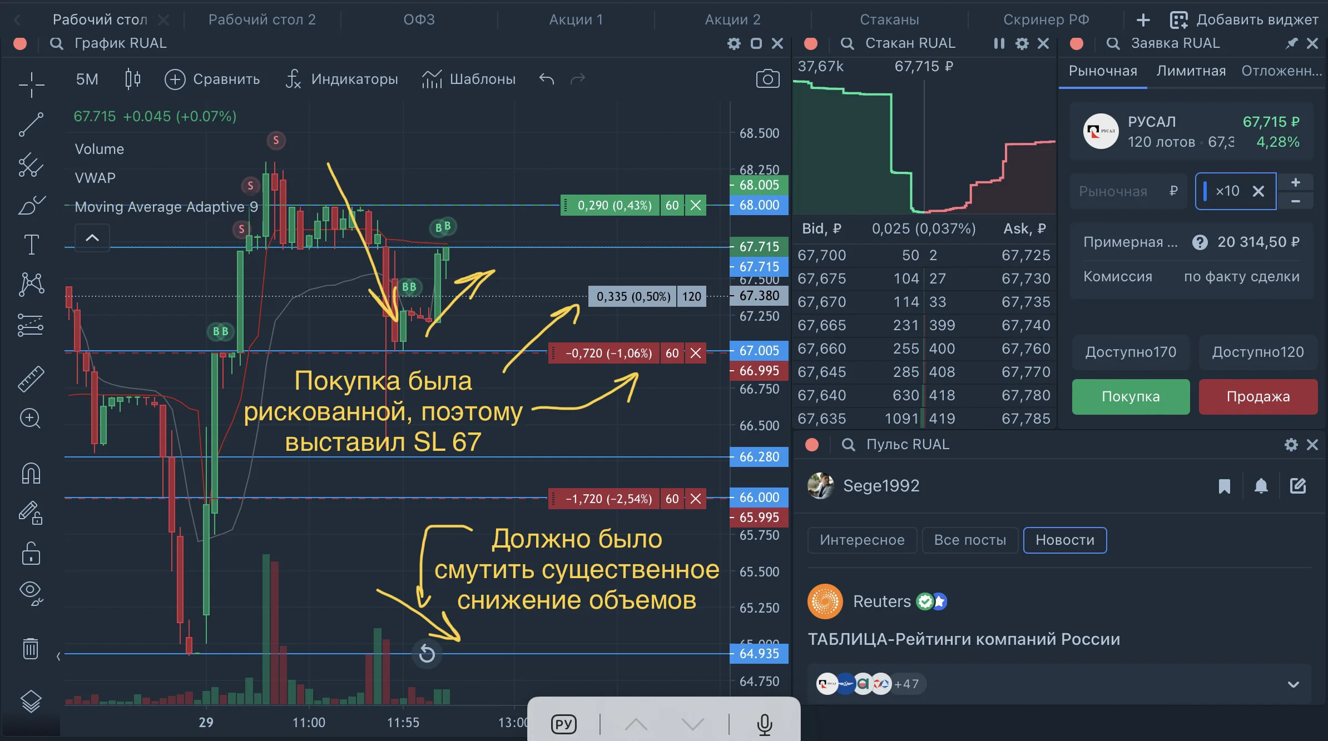This screenshot has width=1328, height=741.
Task: Open the object tree layers icon
Action: click(x=31, y=701)
